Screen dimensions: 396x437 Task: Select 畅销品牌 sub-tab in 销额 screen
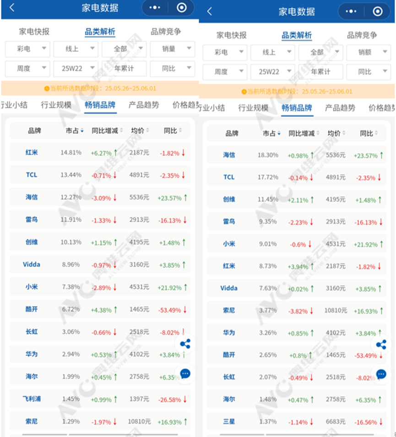tap(297, 108)
